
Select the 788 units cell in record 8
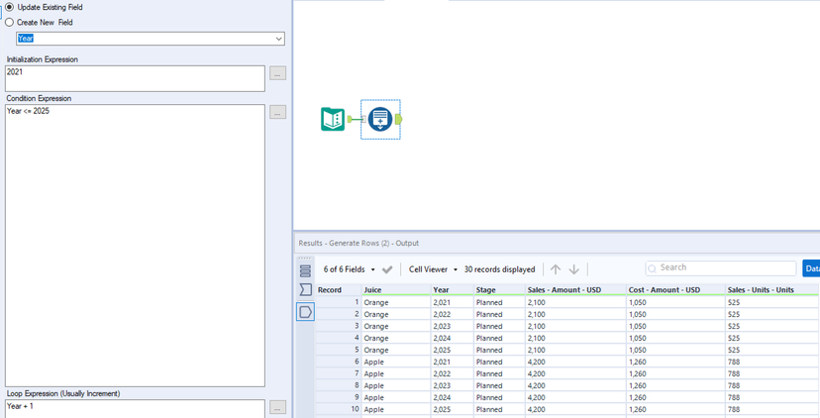coord(771,385)
